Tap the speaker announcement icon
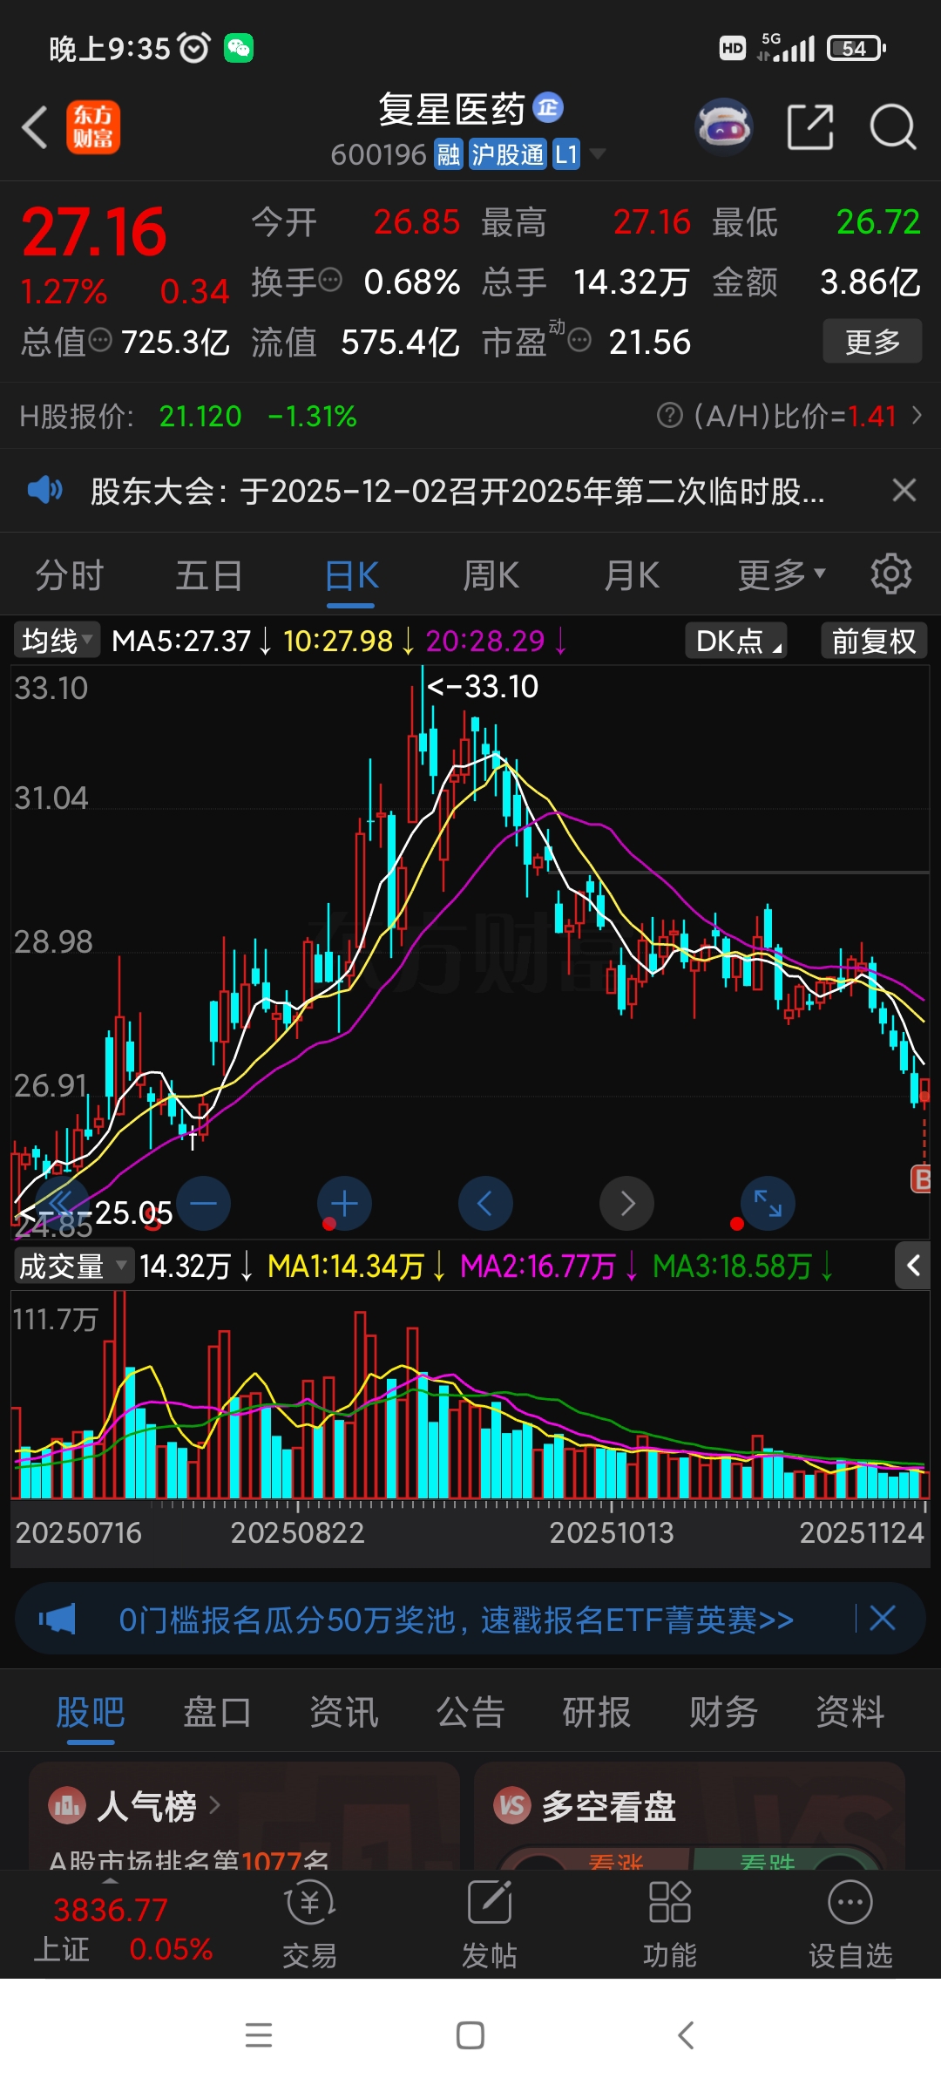 [x=44, y=491]
